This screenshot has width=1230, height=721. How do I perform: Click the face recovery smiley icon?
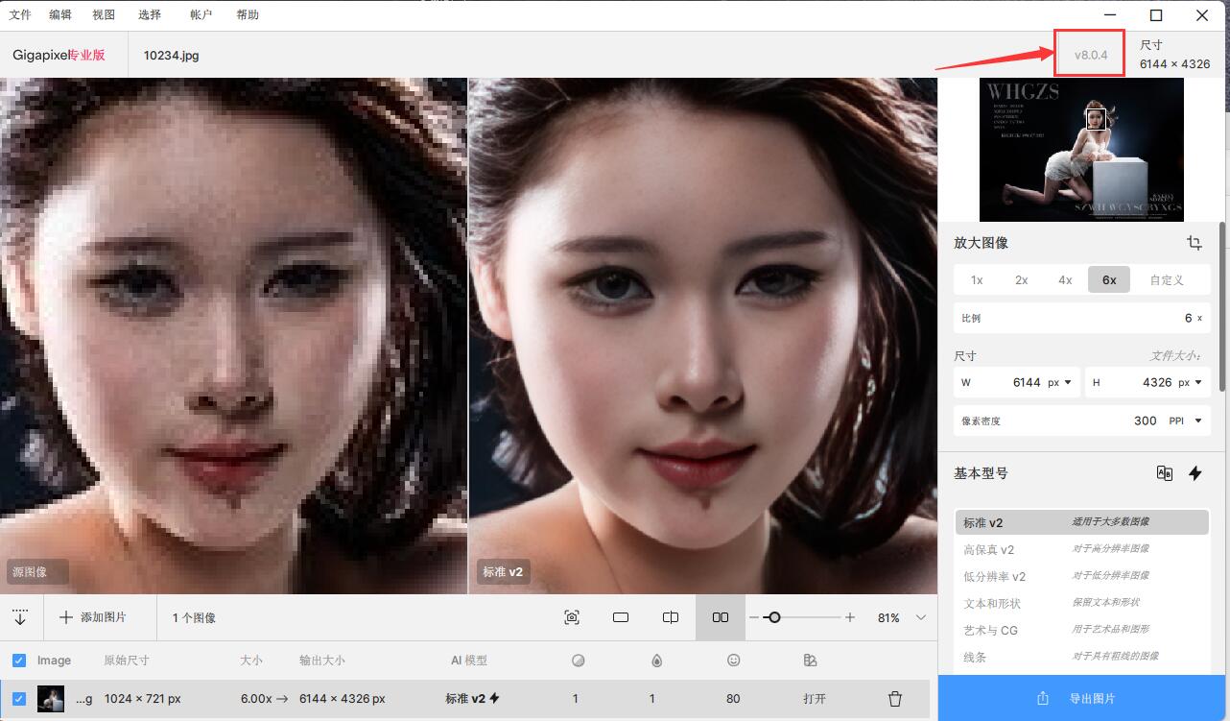(734, 661)
